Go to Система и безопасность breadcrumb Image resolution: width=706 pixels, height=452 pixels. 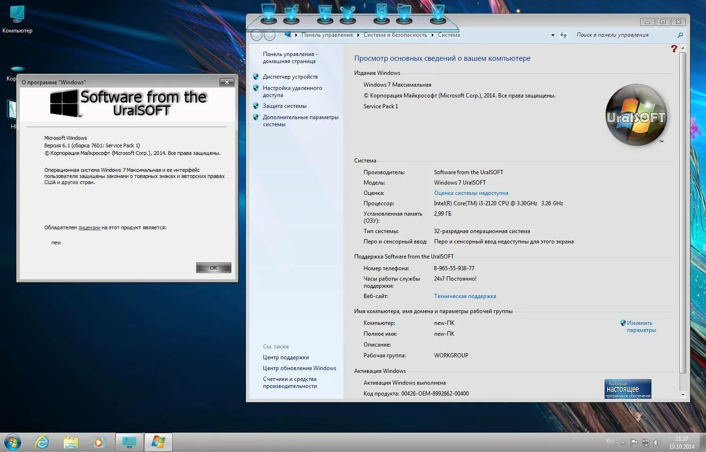tap(395, 35)
